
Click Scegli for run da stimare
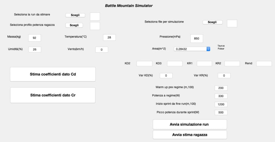tap(75, 15)
